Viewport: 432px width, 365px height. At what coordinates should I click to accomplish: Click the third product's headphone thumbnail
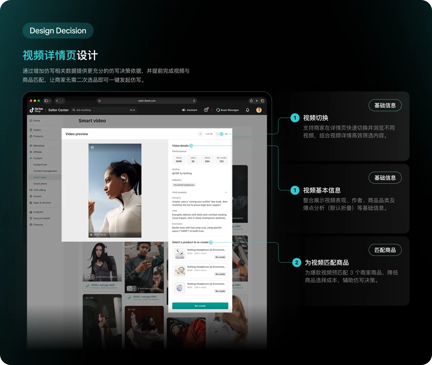click(180, 288)
